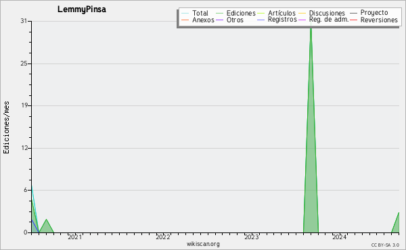Click the Total legend entry
The height and width of the screenshot is (250, 406).
point(195,13)
